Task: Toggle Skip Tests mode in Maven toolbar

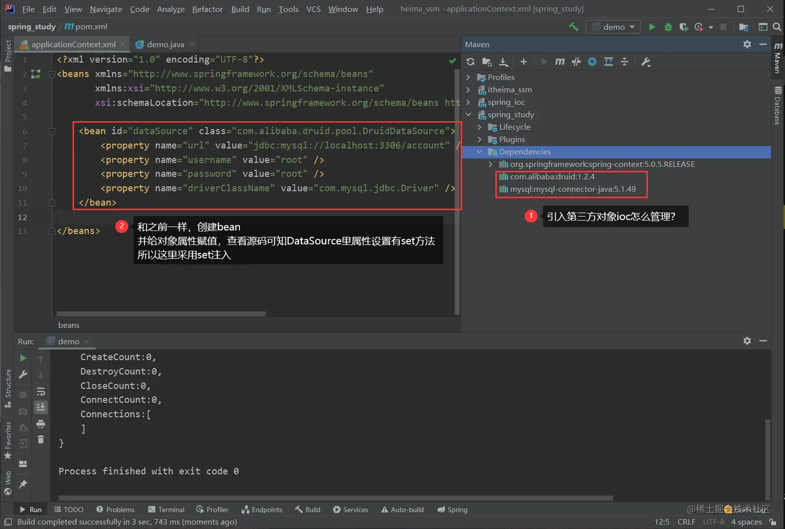Action: pos(576,62)
